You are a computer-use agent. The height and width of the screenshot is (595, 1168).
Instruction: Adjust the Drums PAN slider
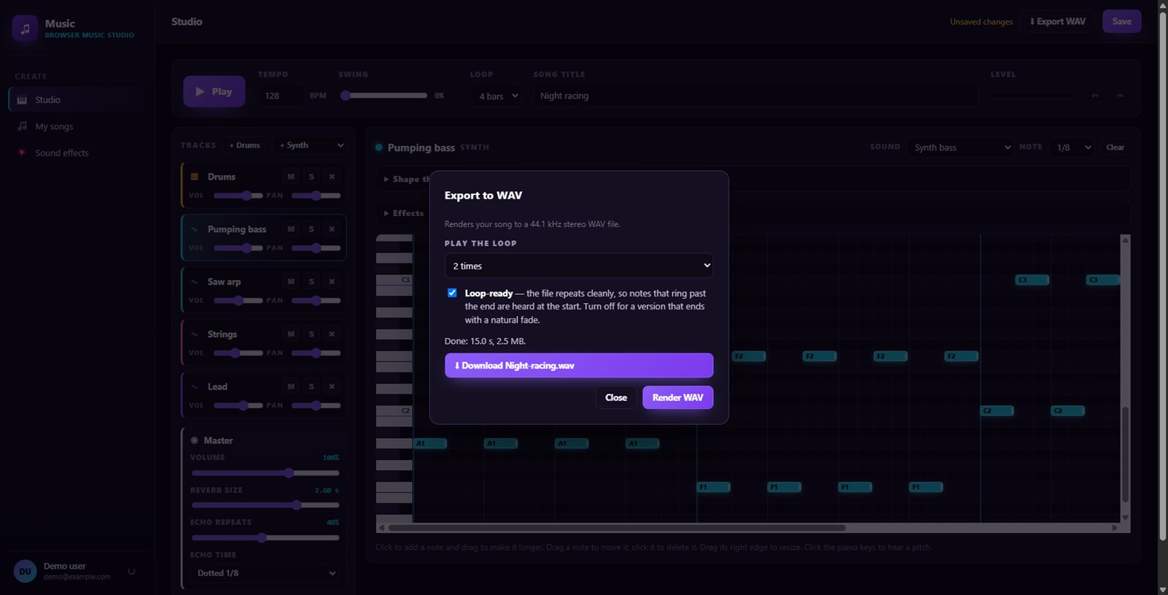pos(316,196)
